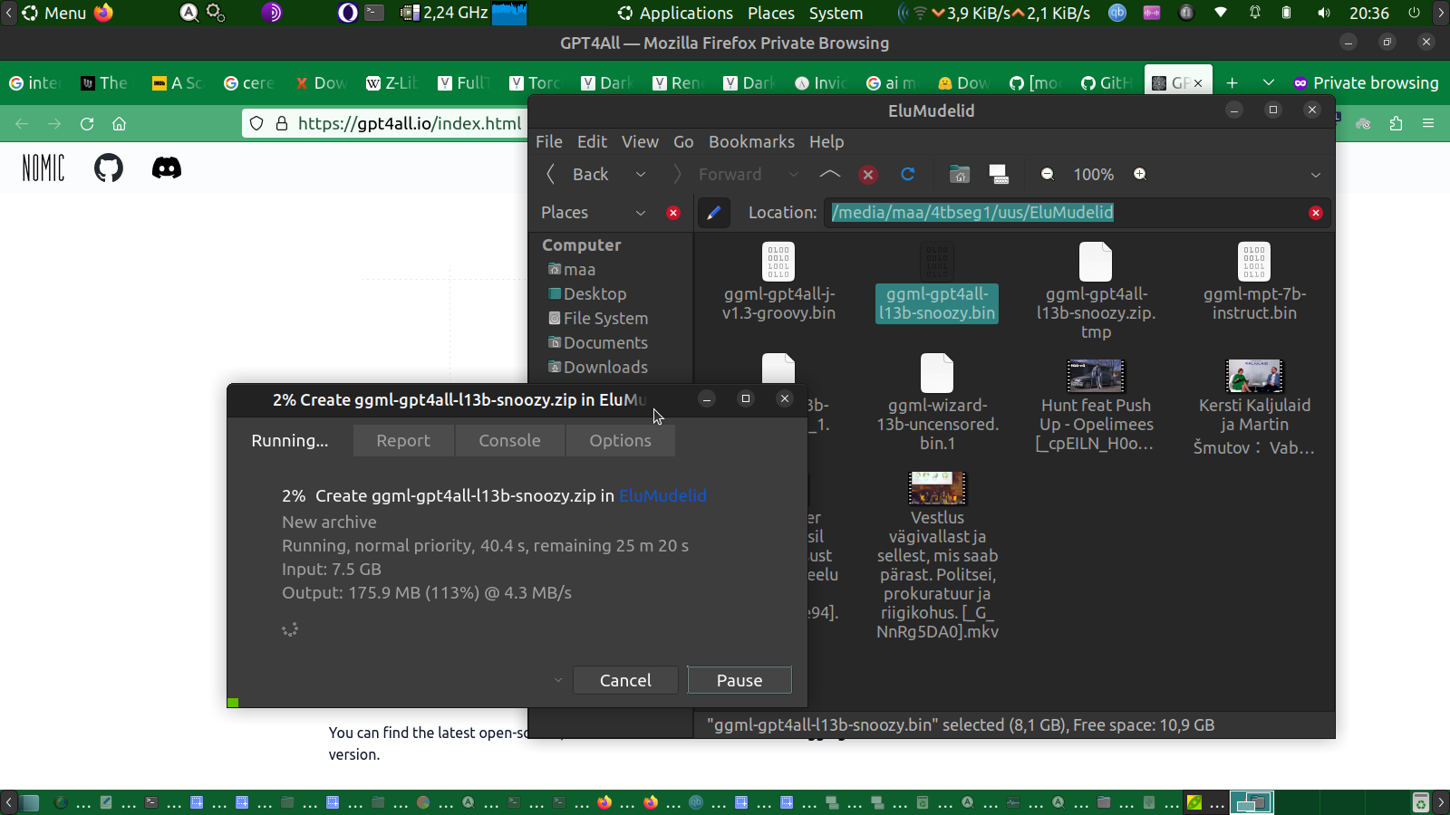The width and height of the screenshot is (1450, 815).
Task: List all Firefox tabs chevron
Action: [1268, 82]
